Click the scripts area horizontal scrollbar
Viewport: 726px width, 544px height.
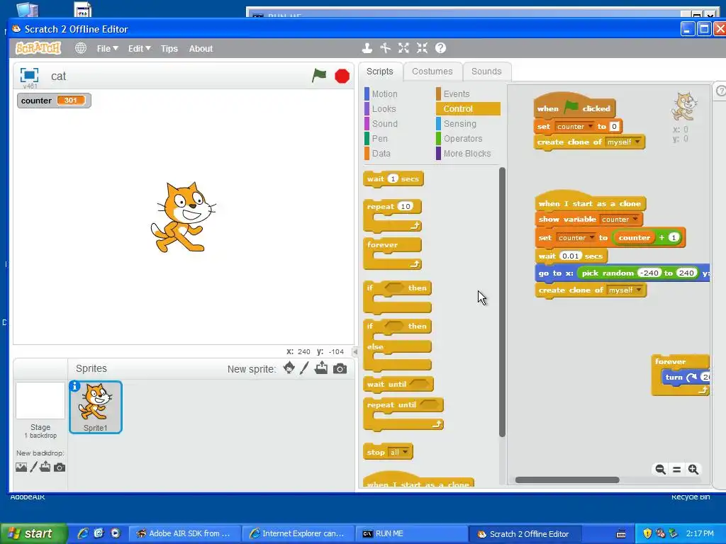click(567, 480)
